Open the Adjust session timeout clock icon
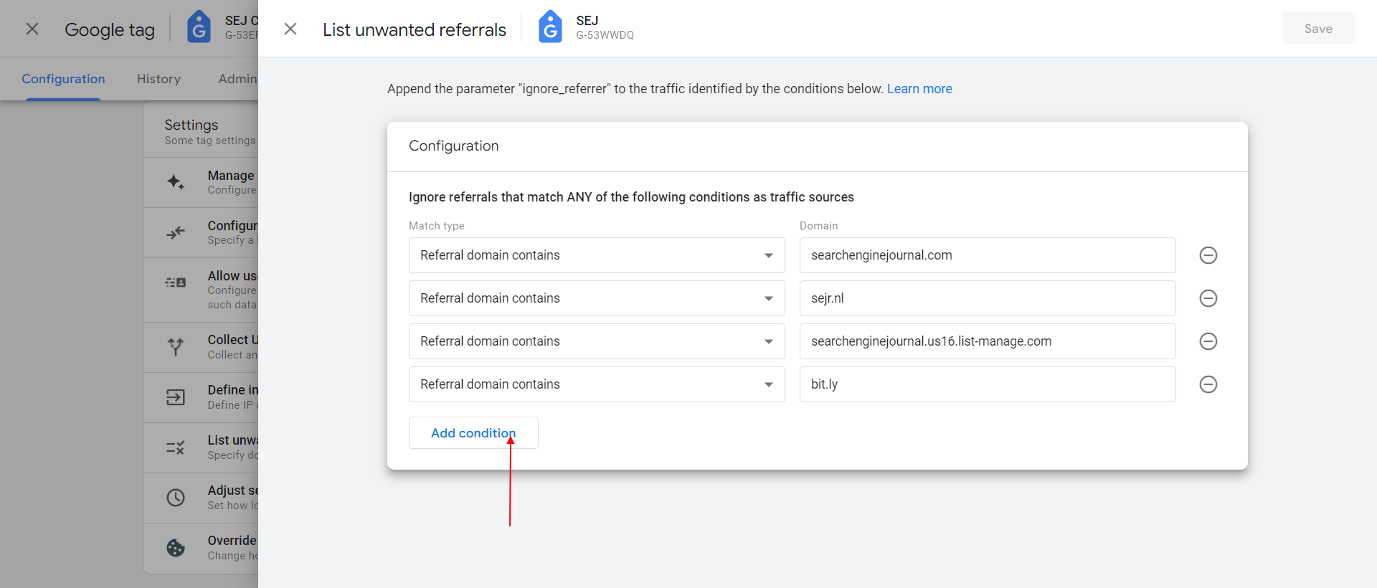Screen dimensions: 1377x588 point(176,498)
